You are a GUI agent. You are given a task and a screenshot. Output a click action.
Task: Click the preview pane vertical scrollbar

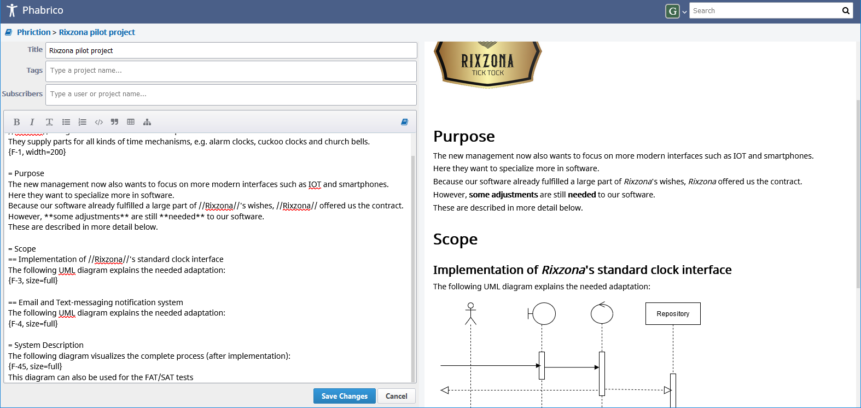(858, 194)
